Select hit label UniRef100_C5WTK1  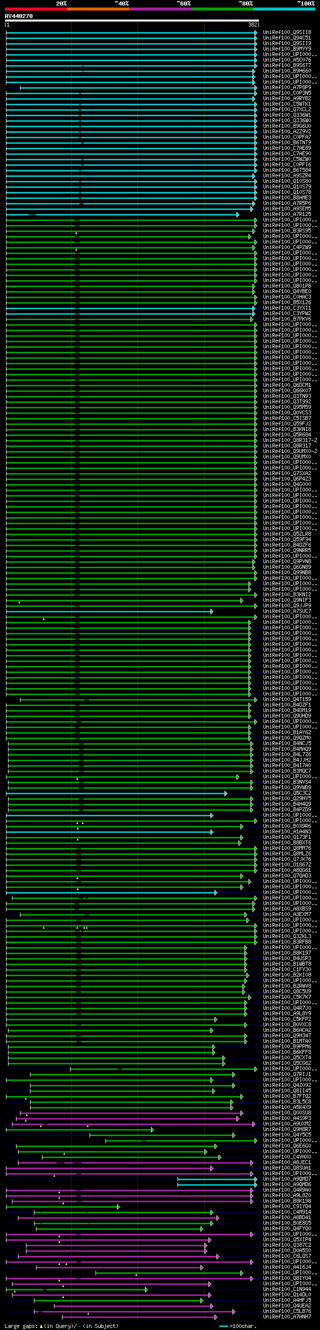(287, 104)
